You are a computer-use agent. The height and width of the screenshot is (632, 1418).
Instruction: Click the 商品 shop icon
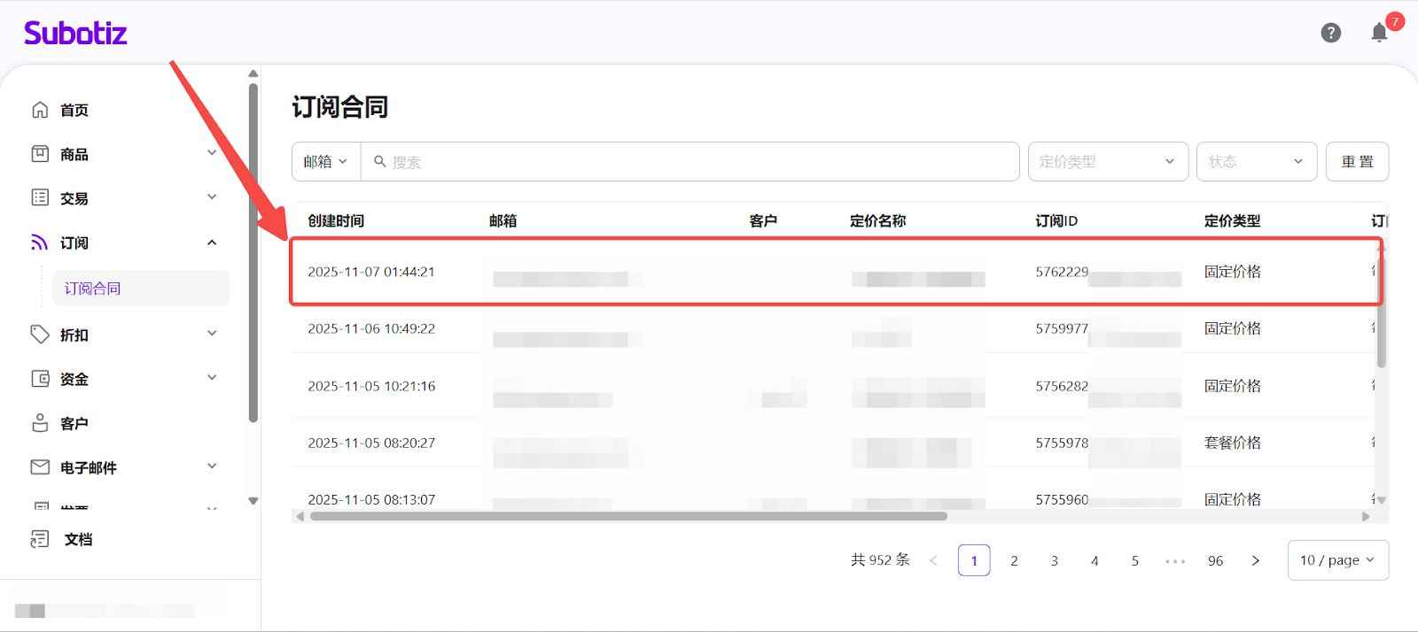[40, 154]
